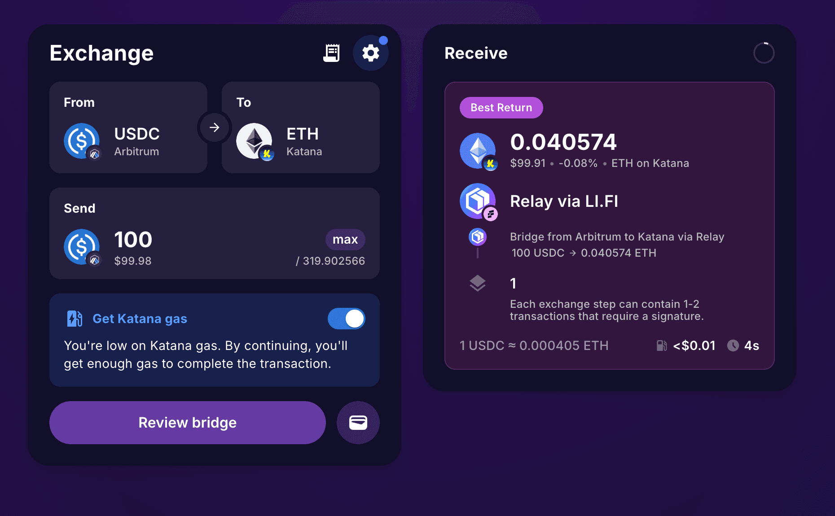Open the settings gear icon
This screenshot has width=835, height=516.
click(x=371, y=53)
